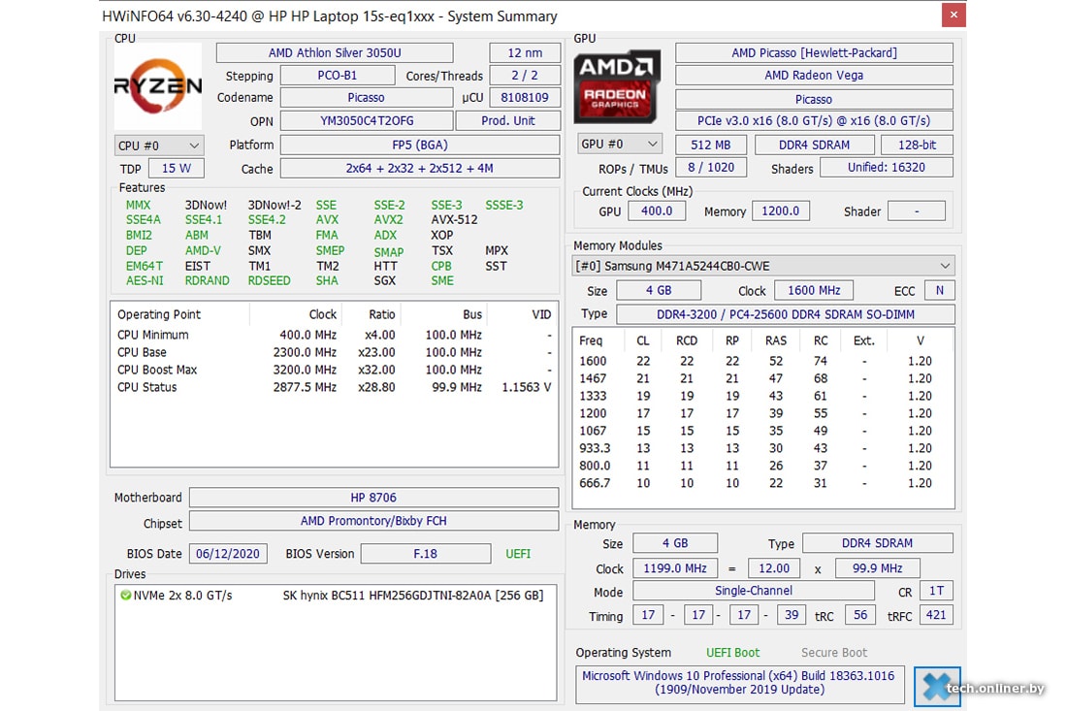The image size is (1067, 711).
Task: Click the AMD Radeon Graphics logo
Action: point(617,88)
